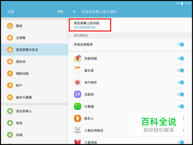Open battery (电池) settings label
Image resolution: width=193 pixels, height=145 pixels.
pyautogui.click(x=19, y=123)
